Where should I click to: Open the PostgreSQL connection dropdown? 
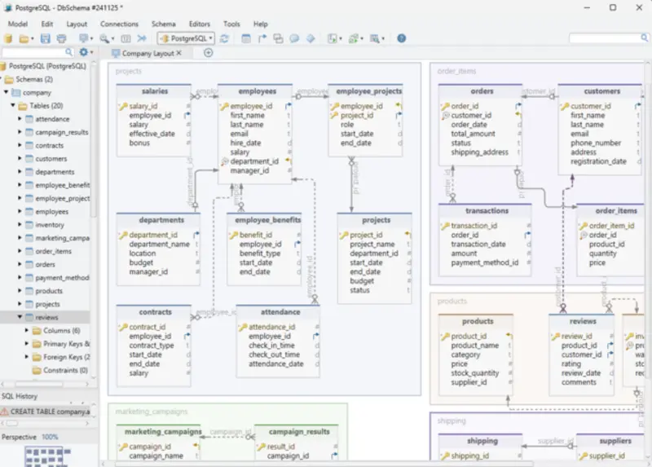click(x=186, y=38)
